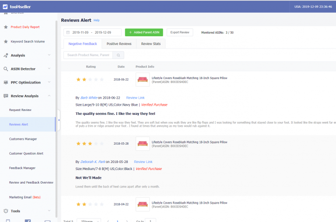The image size is (336, 222).
Task: Open the Facebook icon in sidebar footer
Action: [28, 221]
